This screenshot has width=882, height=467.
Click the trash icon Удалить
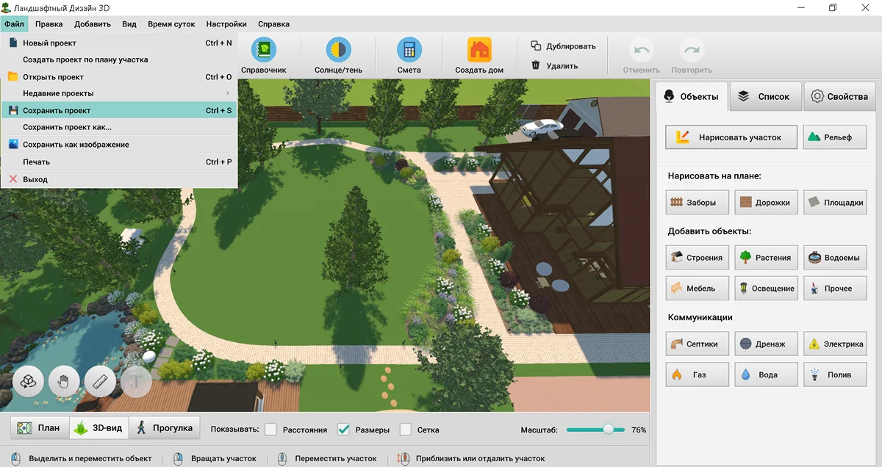coord(536,65)
